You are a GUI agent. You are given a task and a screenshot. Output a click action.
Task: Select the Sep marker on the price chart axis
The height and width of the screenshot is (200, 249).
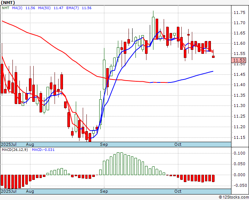click(x=104, y=145)
